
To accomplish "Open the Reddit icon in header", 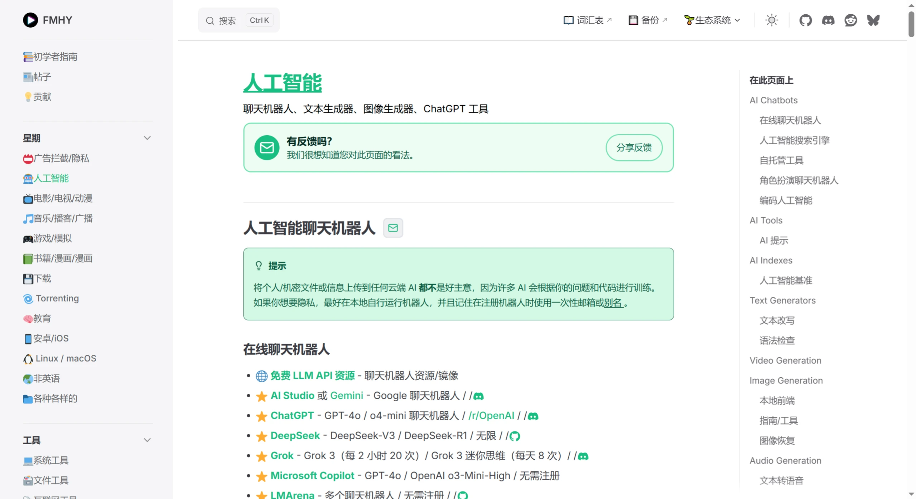I will tap(850, 20).
